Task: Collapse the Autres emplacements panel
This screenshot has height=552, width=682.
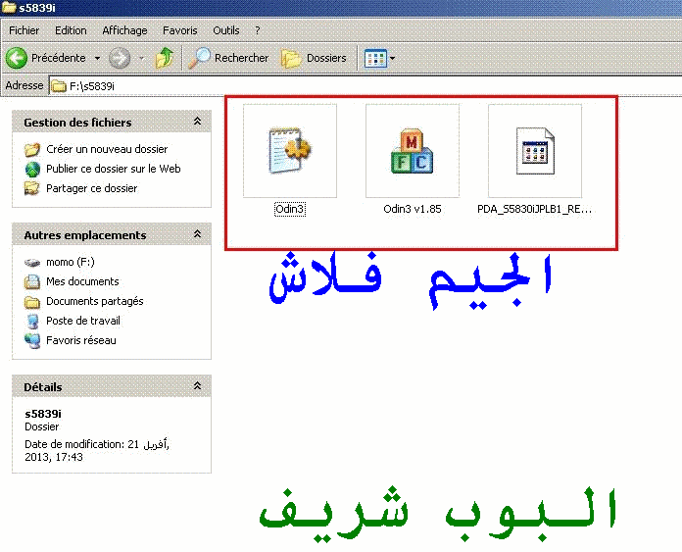Action: coord(198,234)
